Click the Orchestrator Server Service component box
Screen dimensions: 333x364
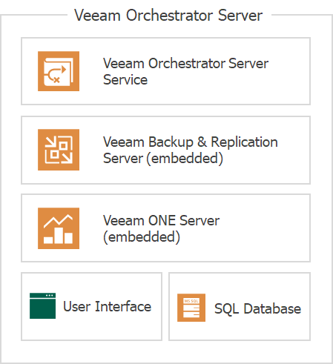coord(165,71)
